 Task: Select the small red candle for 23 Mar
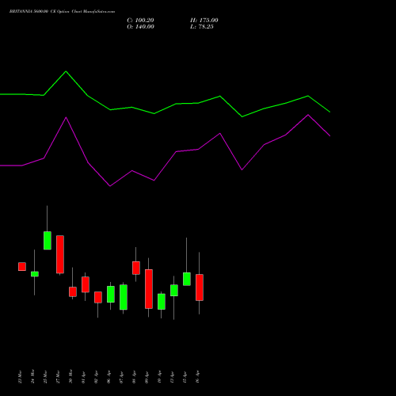coord(22,266)
